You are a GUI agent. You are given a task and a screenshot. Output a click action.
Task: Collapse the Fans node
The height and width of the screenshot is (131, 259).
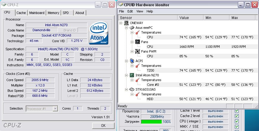click(x=132, y=42)
